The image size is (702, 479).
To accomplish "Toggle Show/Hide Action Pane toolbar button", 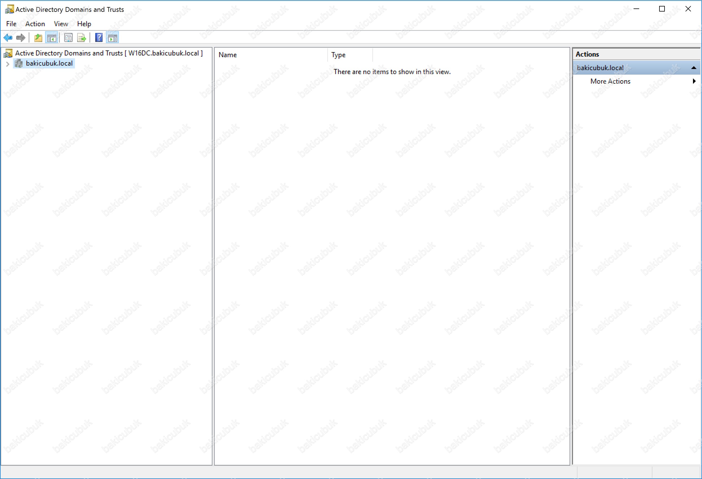I will pos(112,38).
